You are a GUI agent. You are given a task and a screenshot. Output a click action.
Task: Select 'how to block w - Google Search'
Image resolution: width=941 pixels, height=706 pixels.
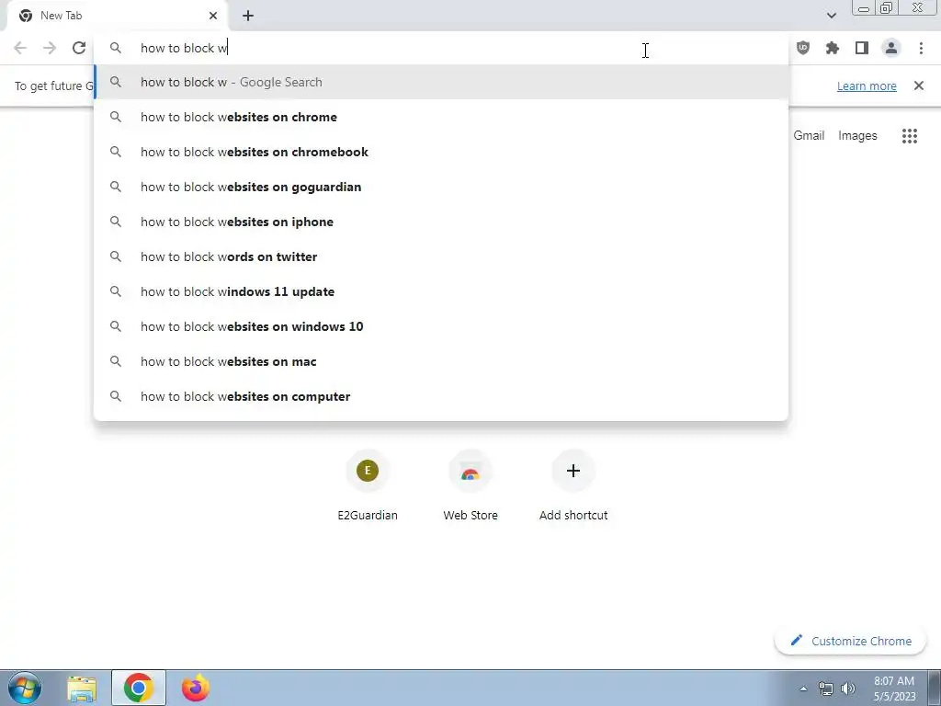click(441, 82)
